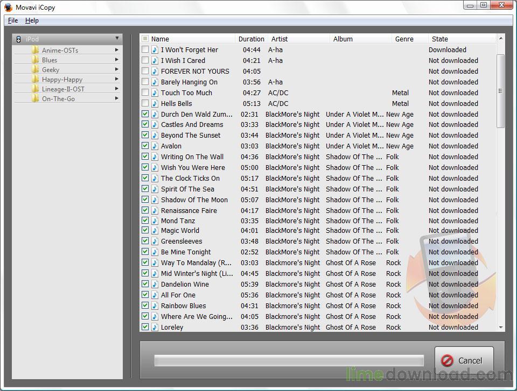Expand the On-The-Go playlist arrow
Viewport: 517px width, 391px height.
click(x=117, y=99)
